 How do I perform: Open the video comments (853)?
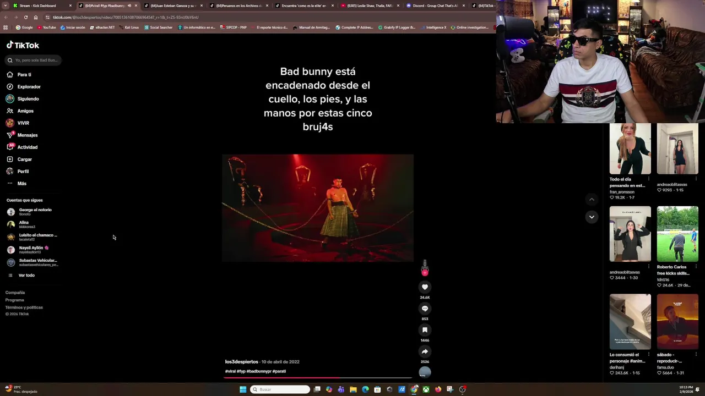tap(425, 308)
